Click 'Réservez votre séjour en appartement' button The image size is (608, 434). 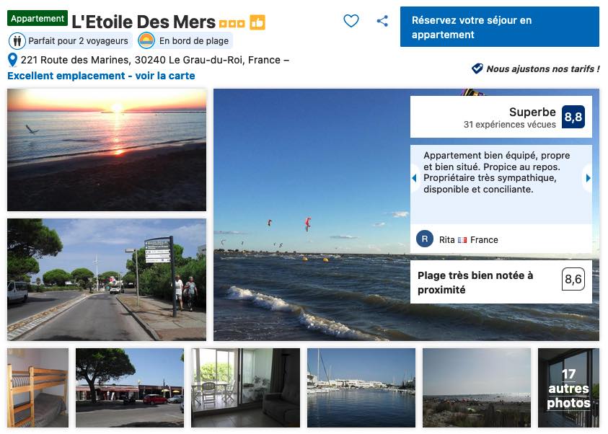(499, 27)
